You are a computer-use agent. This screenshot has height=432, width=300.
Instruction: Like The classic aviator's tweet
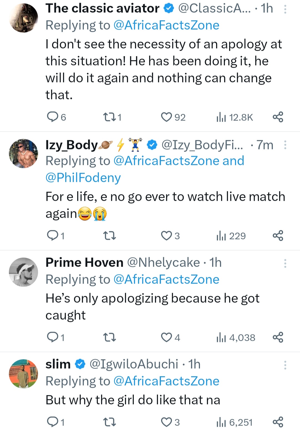167,117
